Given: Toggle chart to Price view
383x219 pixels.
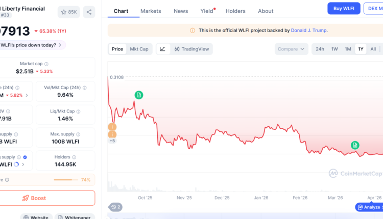Looking at the screenshot, I should pyautogui.click(x=117, y=49).
